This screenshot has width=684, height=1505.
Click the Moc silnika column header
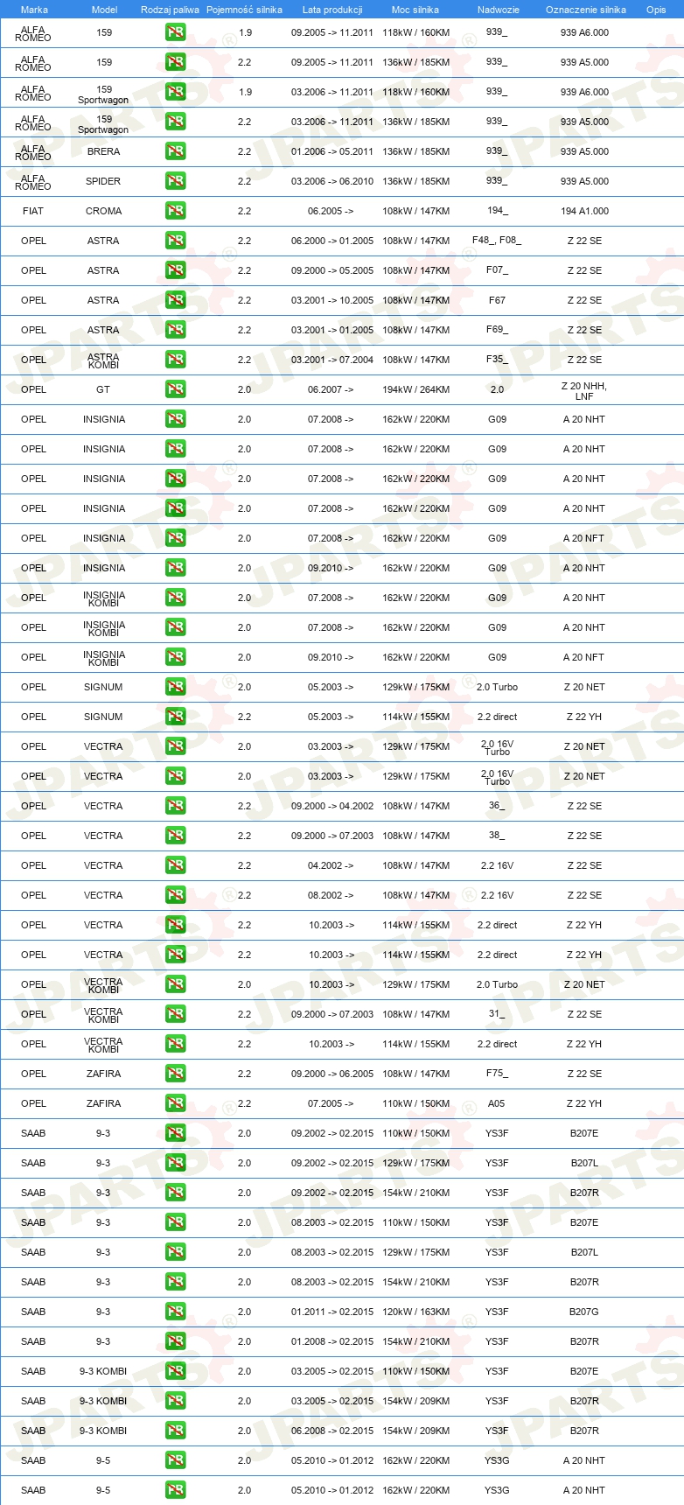[415, 10]
